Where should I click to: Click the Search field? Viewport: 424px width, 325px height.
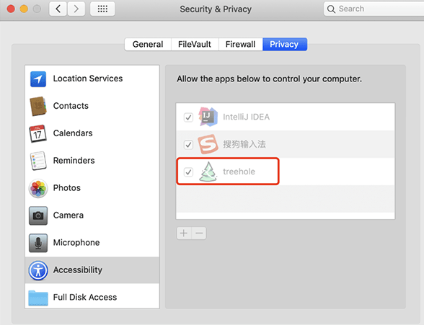(x=374, y=9)
